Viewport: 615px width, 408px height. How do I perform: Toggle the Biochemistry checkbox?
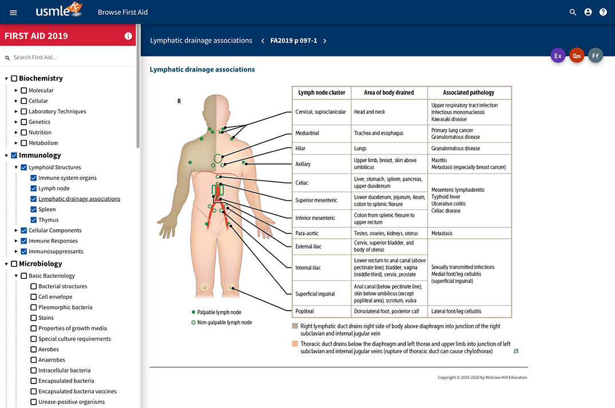(14, 78)
